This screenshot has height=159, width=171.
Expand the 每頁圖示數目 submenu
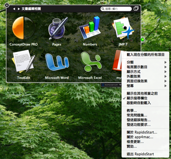coord(145,67)
